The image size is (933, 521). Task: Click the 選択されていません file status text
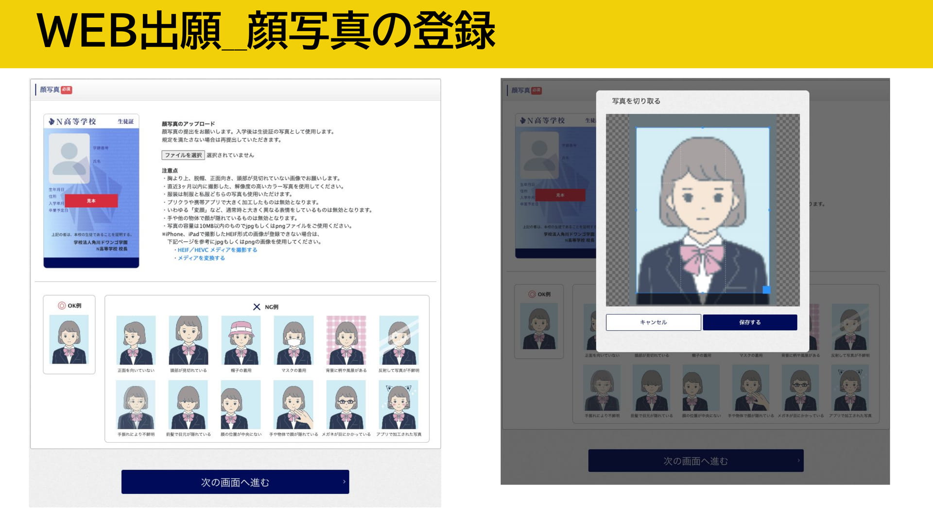point(230,155)
